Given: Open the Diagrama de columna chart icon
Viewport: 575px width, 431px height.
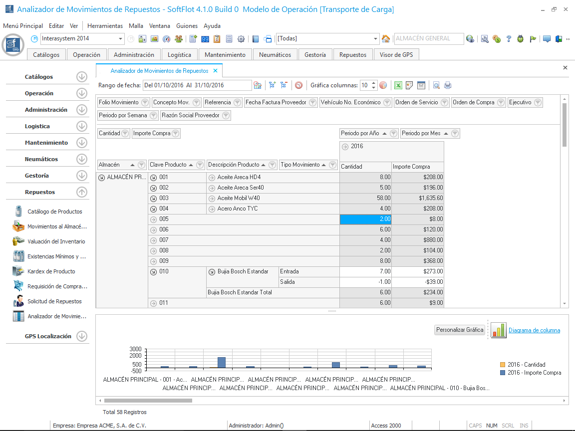Looking at the screenshot, I should [498, 330].
